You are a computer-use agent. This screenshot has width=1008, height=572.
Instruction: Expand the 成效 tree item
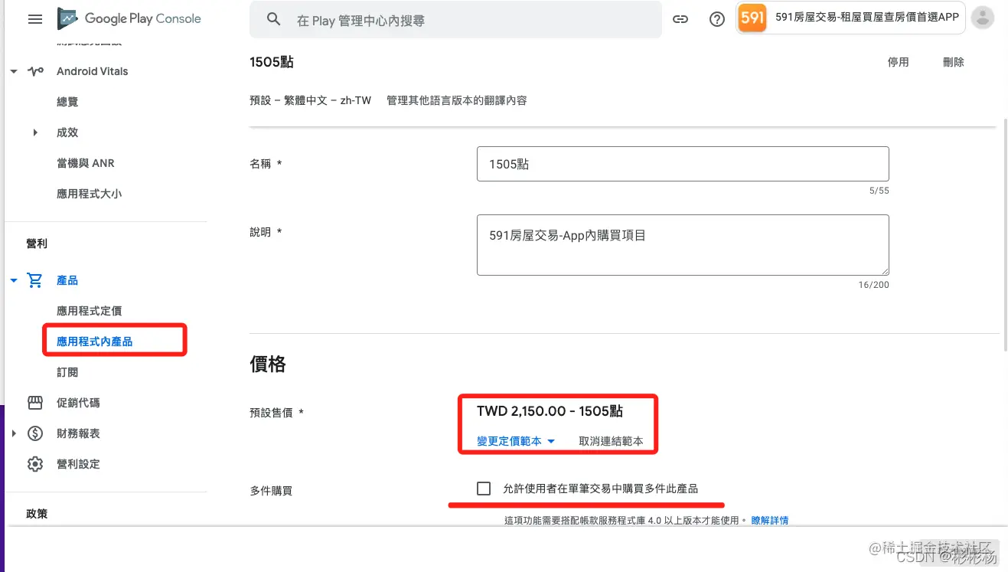click(x=35, y=132)
